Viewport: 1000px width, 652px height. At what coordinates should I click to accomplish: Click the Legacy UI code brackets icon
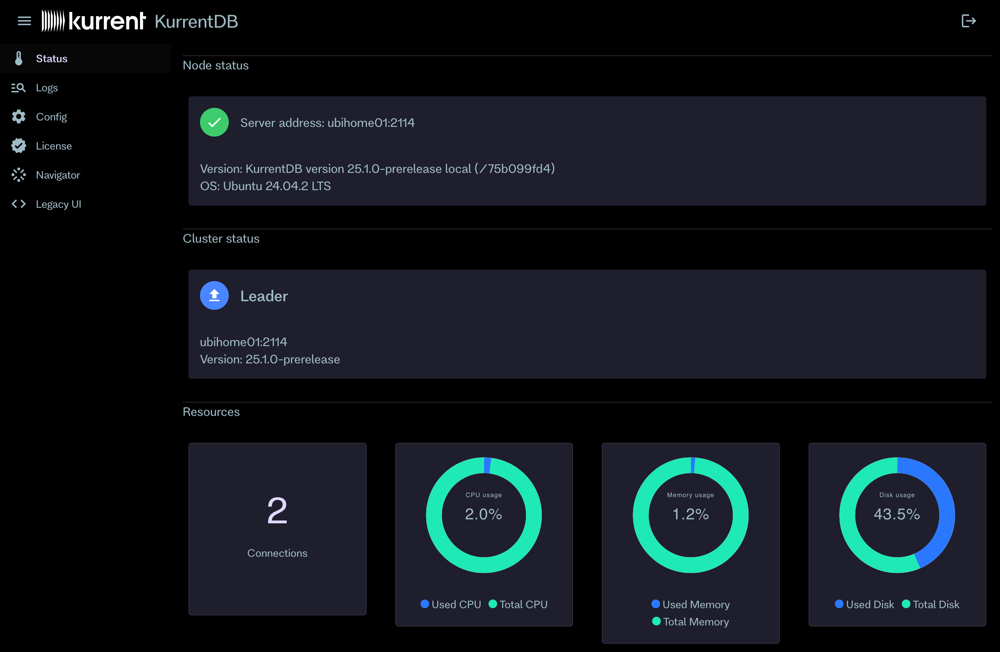18,204
